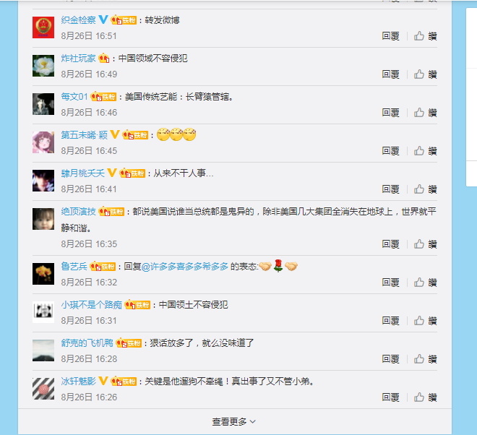This screenshot has width=477, height=435.
Task: Reply to 小琪不是个路痴's comment
Action: tap(390, 321)
